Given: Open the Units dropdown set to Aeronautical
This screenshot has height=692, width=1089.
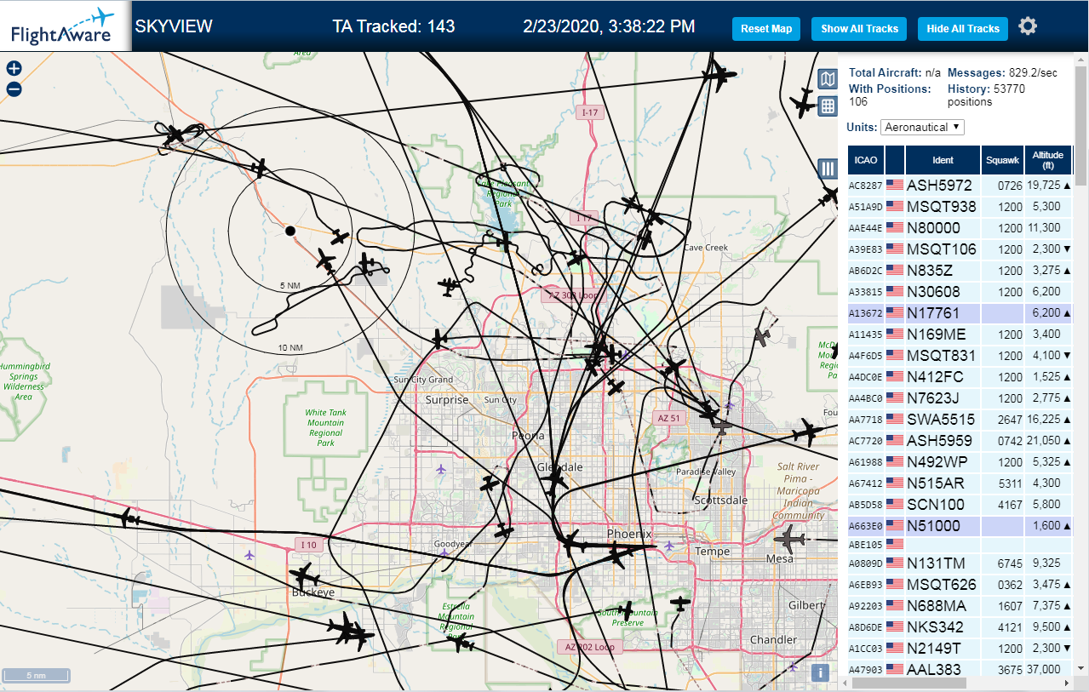Looking at the screenshot, I should [922, 127].
